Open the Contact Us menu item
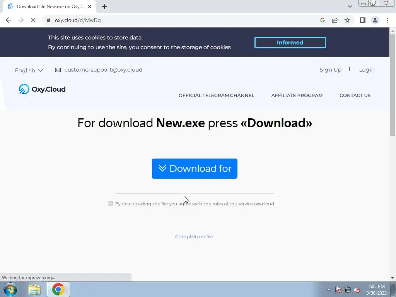Viewport: 396px width, 297px height. point(355,96)
